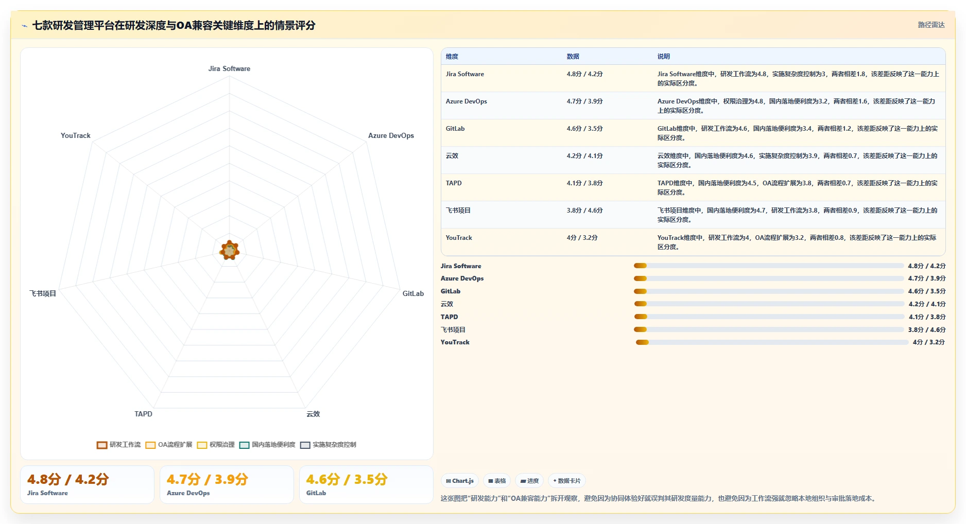Open the GitLab 4.6分 data card
The width and height of the screenshot is (966, 524).
(366, 485)
